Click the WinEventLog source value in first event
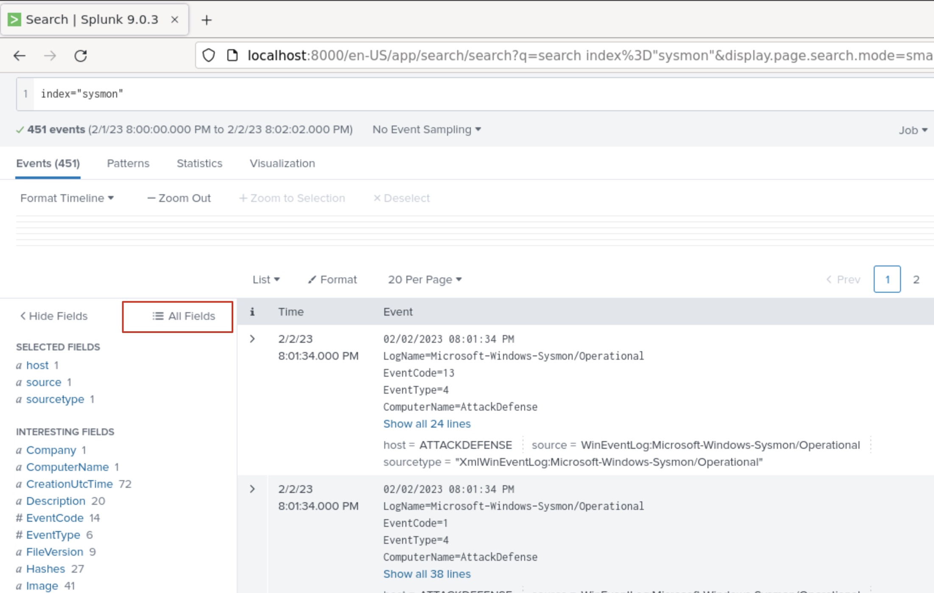The image size is (934, 593). coord(720,445)
